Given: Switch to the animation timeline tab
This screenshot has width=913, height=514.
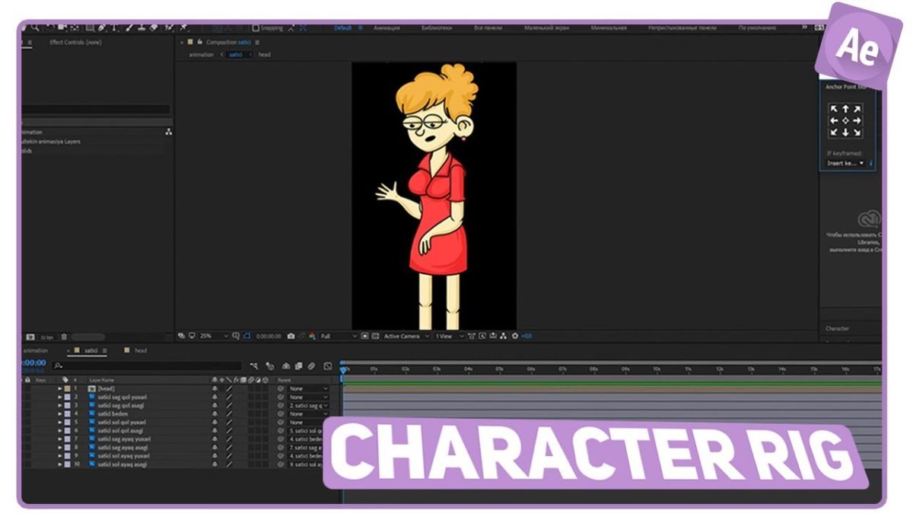Looking at the screenshot, I should coord(35,350).
